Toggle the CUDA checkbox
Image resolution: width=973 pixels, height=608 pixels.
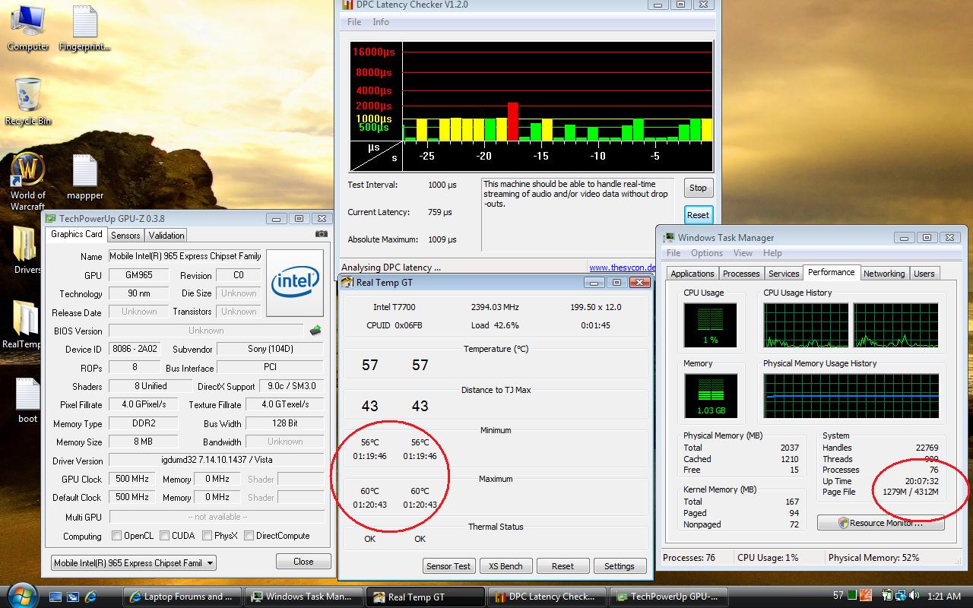164,536
